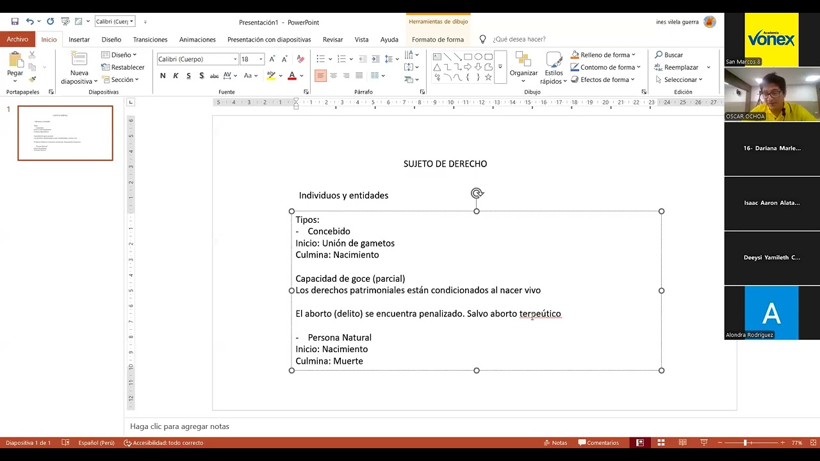Expand the Seleccionar dropdown

tap(678, 79)
